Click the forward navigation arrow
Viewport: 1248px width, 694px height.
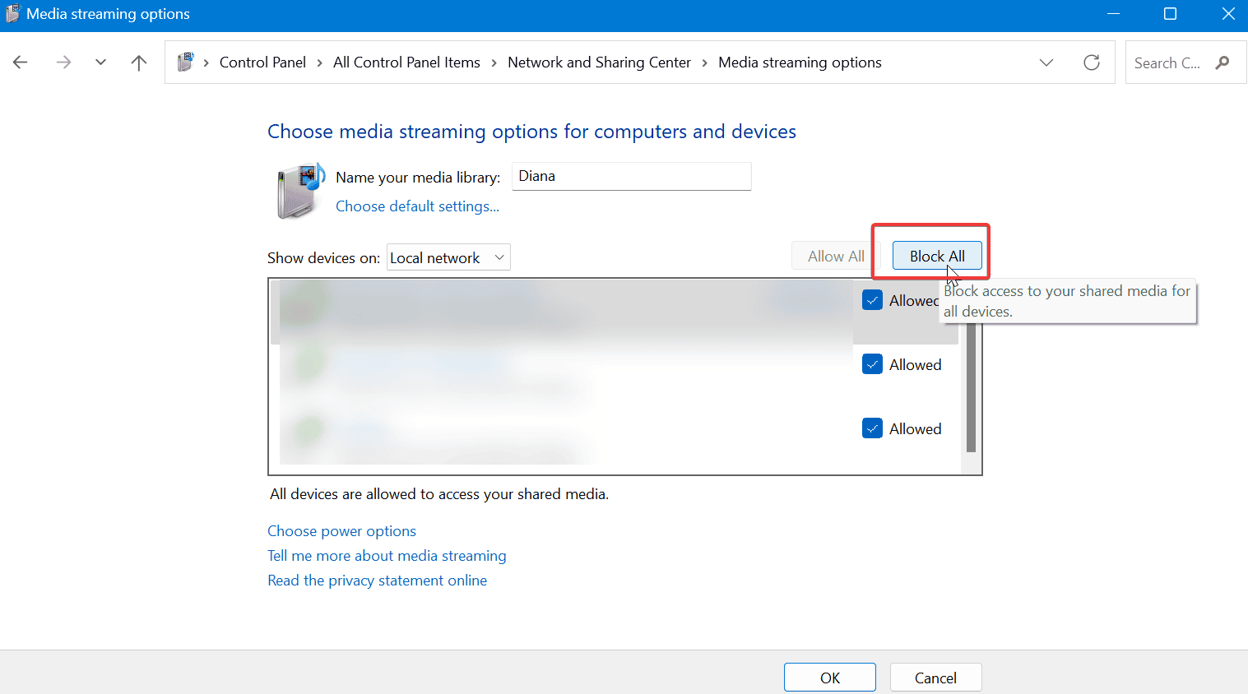(63, 62)
